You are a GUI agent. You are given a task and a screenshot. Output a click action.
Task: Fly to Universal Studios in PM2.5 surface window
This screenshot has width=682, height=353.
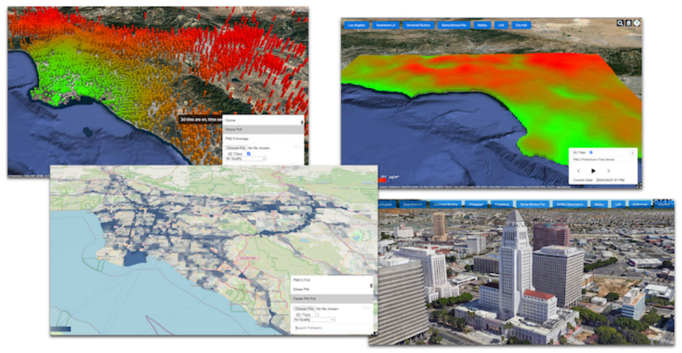pyautogui.click(x=418, y=25)
